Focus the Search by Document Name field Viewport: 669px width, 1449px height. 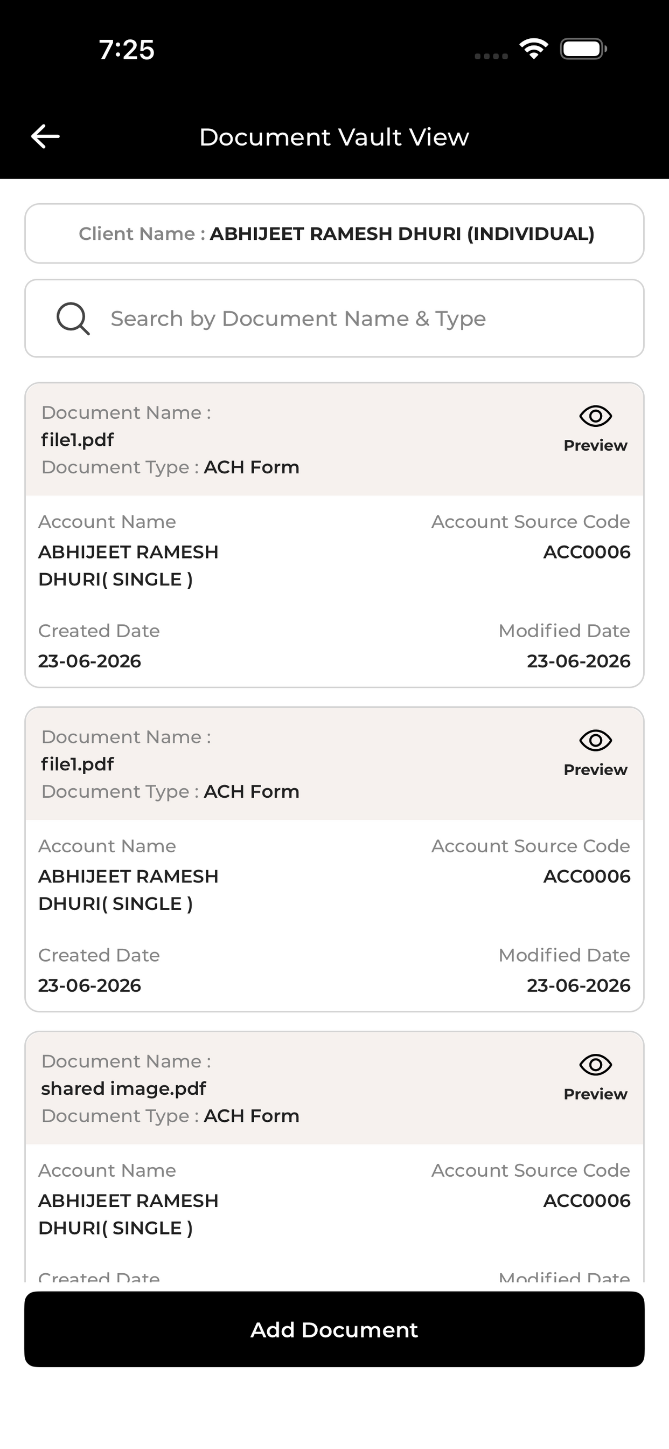pos(334,319)
